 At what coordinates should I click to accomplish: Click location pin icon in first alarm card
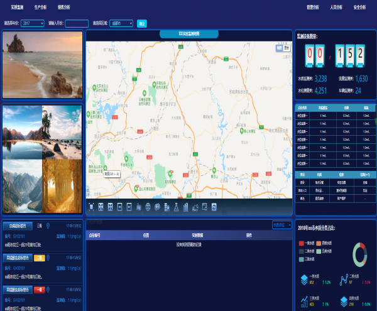click(x=48, y=225)
